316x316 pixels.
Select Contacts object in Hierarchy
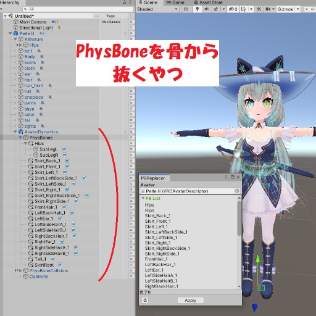pyautogui.click(x=39, y=276)
